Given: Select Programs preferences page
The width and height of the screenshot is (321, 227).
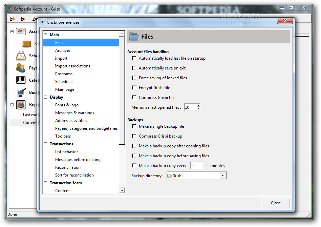Looking at the screenshot, I should coord(64,74).
